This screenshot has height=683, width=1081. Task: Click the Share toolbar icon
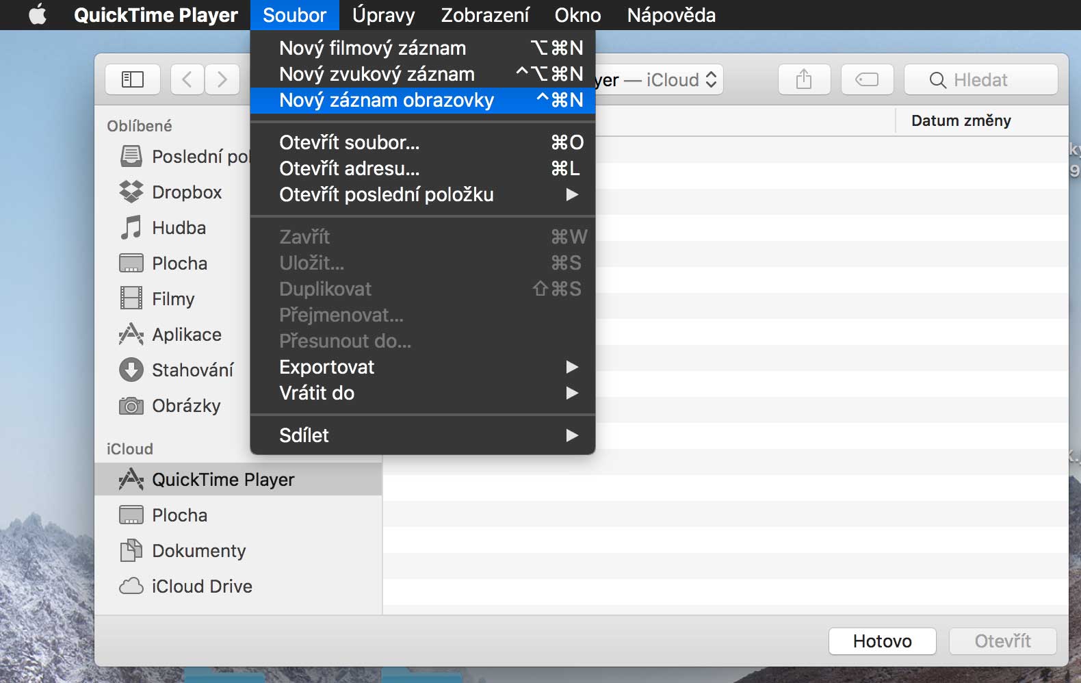pos(804,80)
